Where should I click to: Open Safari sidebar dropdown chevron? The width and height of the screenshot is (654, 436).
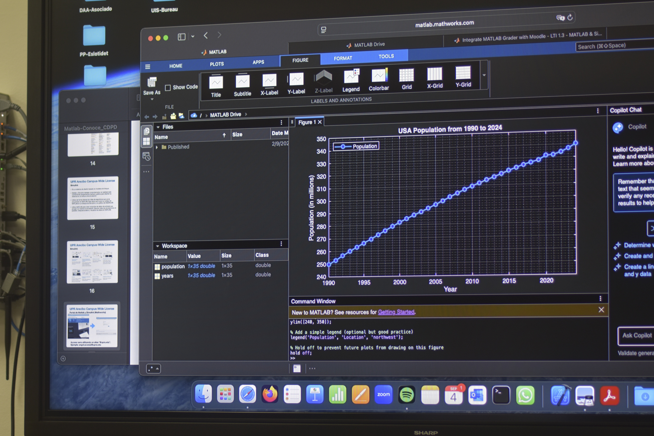click(193, 36)
